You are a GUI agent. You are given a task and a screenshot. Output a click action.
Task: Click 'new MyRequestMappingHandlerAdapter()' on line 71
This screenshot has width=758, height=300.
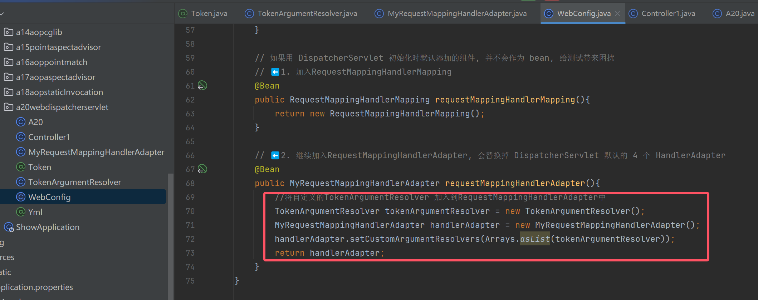coord(605,225)
